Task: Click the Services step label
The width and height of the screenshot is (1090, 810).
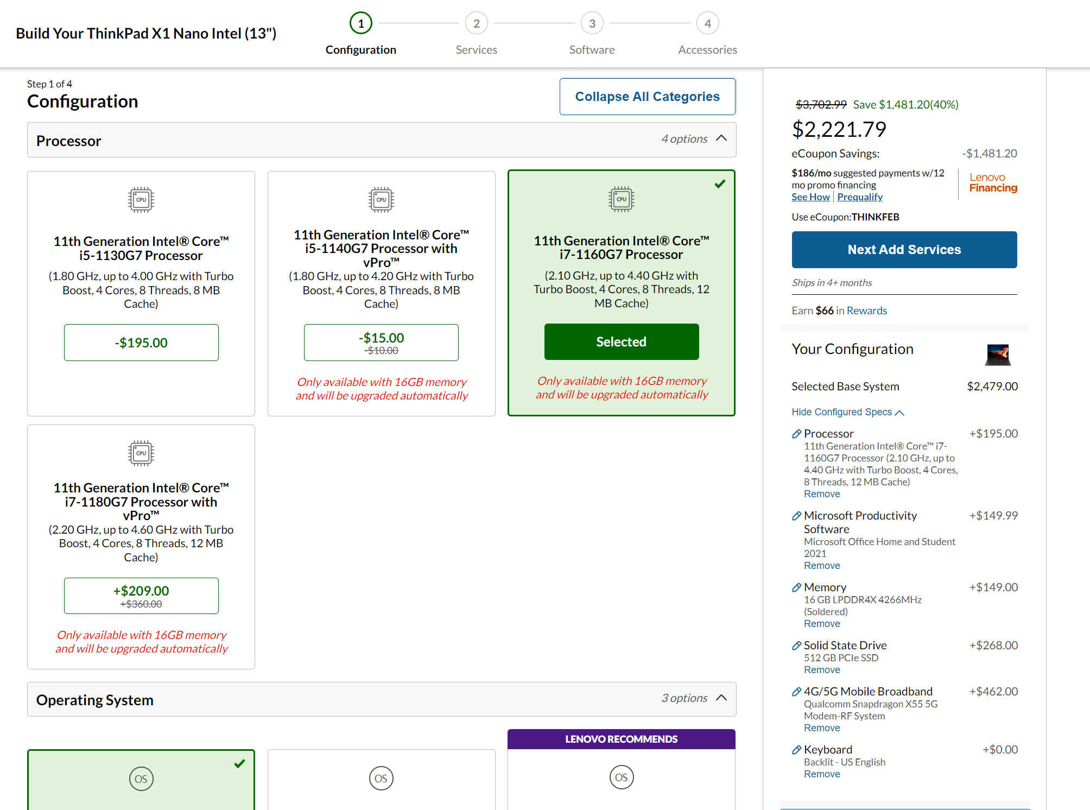Action: point(477,50)
